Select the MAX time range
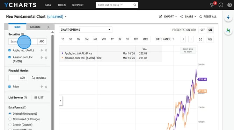 [145, 39]
